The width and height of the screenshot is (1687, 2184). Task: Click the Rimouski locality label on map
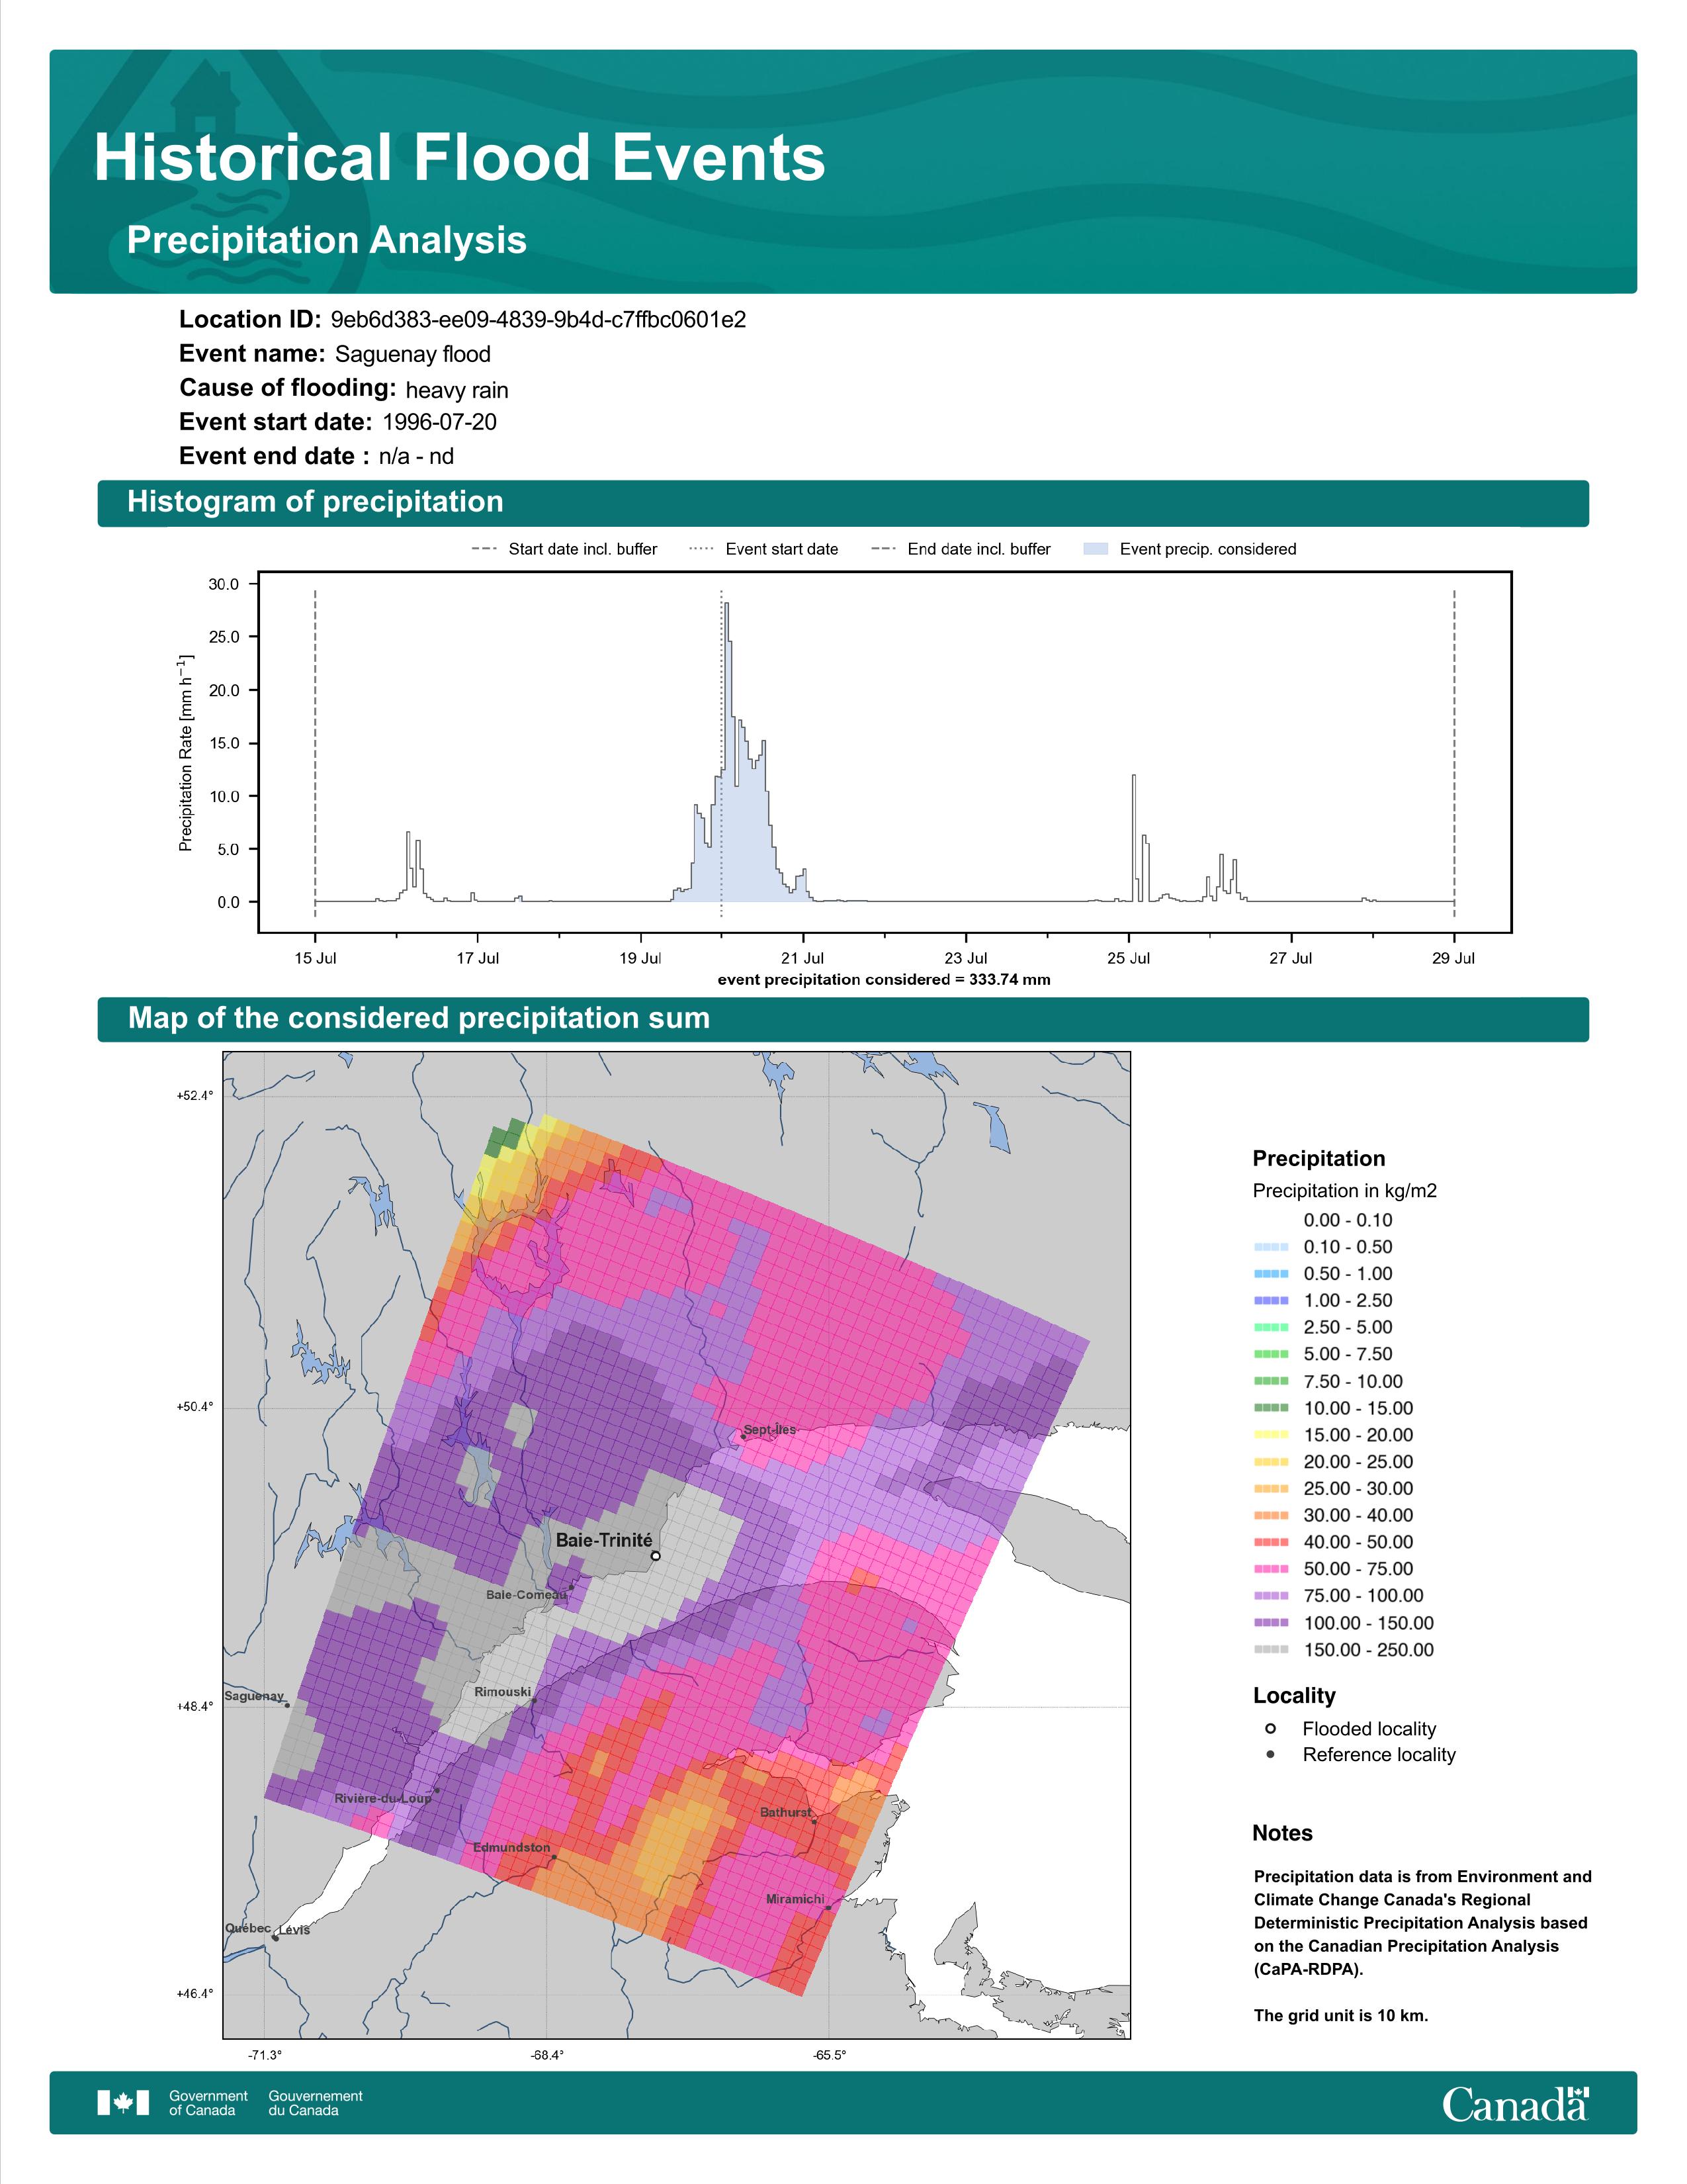pos(503,1692)
